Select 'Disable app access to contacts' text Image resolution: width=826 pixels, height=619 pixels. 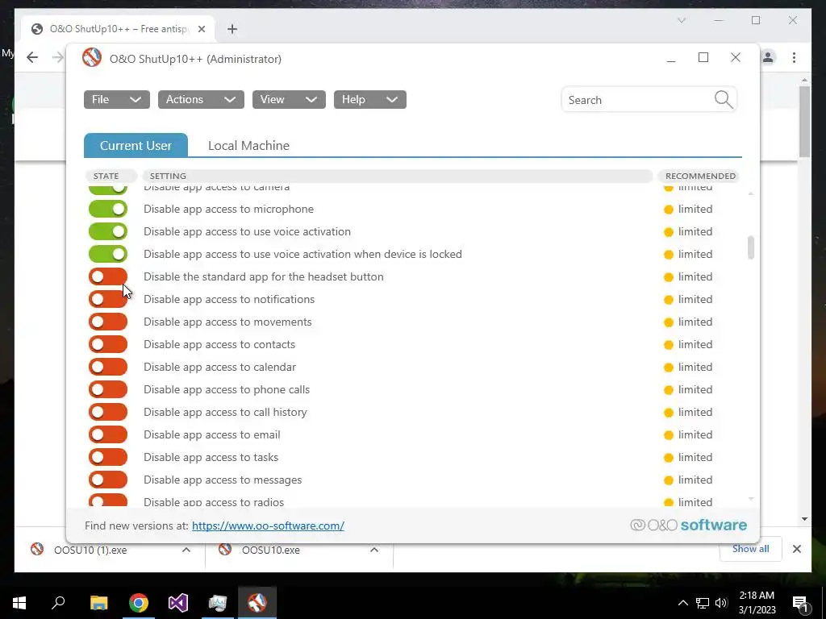pos(219,344)
